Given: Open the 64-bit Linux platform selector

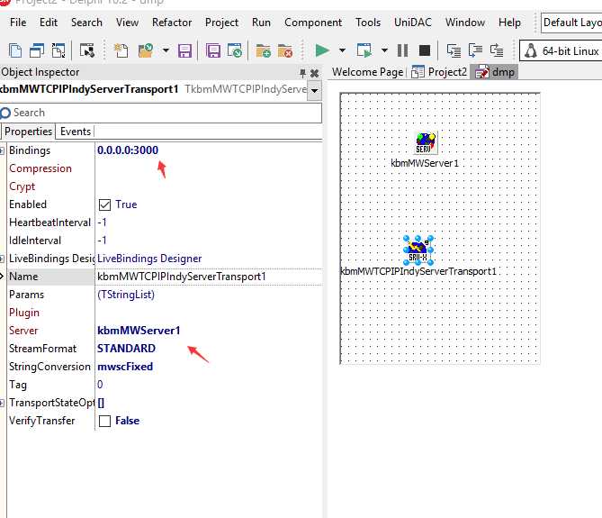Looking at the screenshot, I should pyautogui.click(x=561, y=50).
